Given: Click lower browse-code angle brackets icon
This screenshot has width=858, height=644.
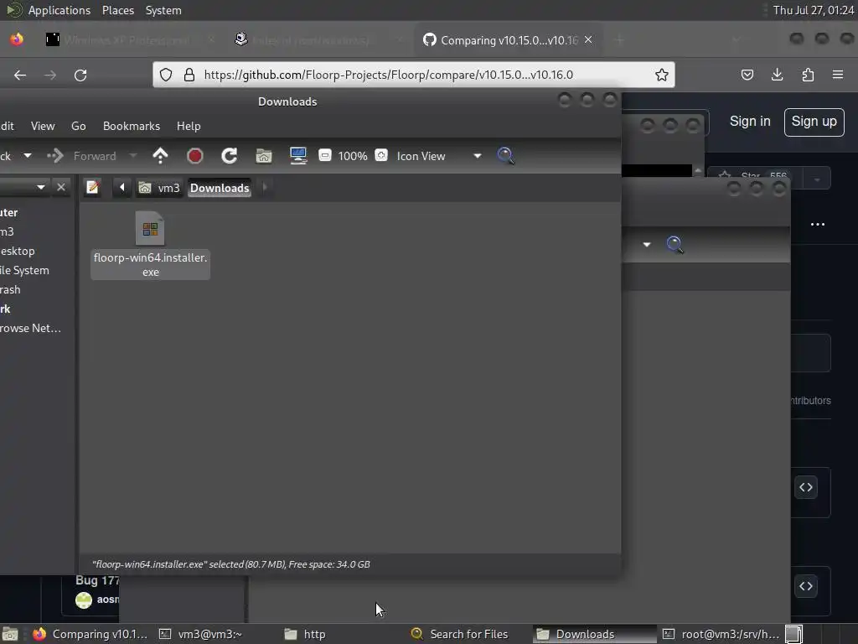Looking at the screenshot, I should (806, 586).
